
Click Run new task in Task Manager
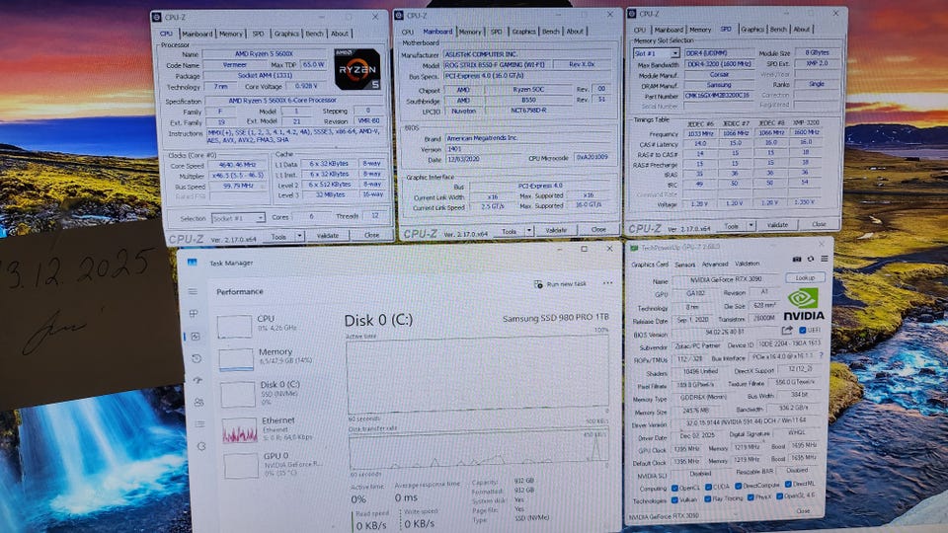pyautogui.click(x=561, y=284)
